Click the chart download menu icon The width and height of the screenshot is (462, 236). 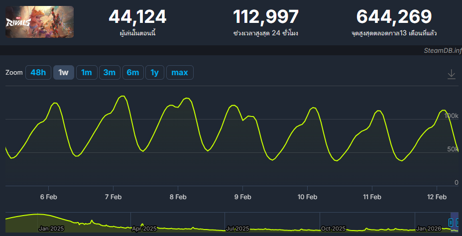click(x=451, y=74)
